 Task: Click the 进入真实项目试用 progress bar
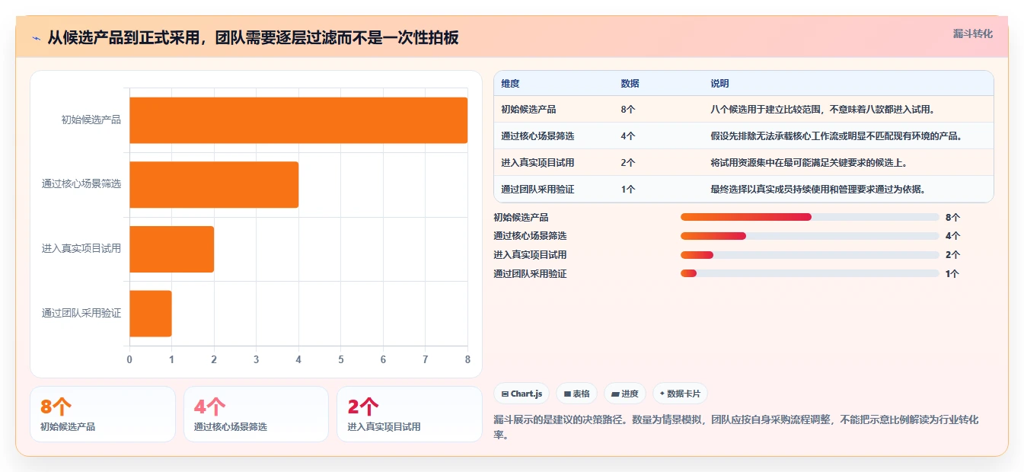point(810,255)
